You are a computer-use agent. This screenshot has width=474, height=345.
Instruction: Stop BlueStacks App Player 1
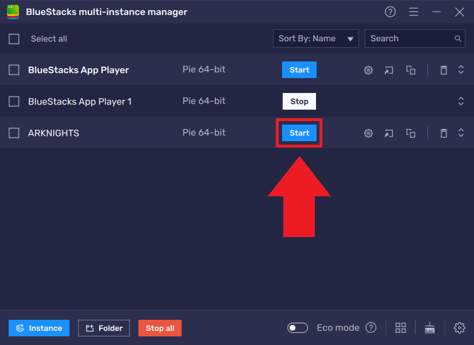click(x=299, y=101)
